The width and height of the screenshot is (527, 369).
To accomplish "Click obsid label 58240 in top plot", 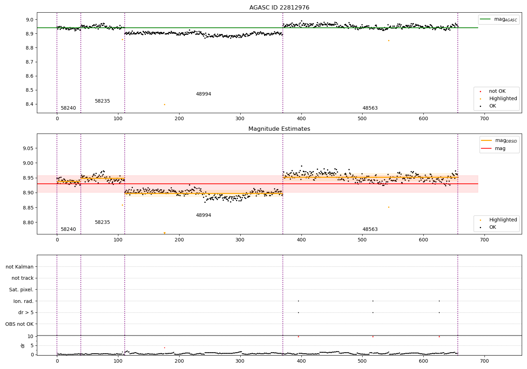I will (68, 108).
